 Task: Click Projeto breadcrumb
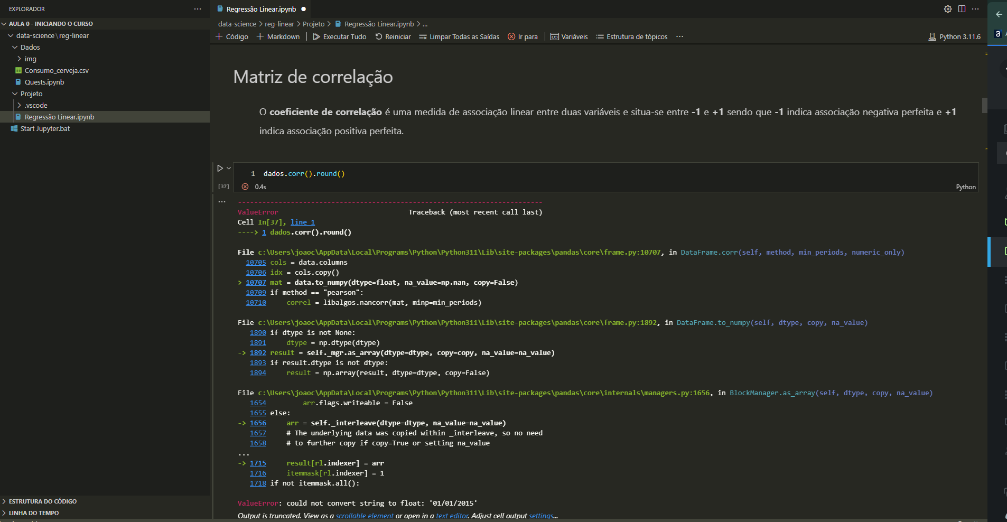pos(314,24)
